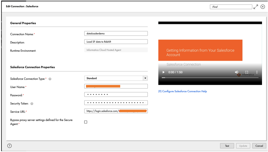Click the Find search box

pos(231,7)
